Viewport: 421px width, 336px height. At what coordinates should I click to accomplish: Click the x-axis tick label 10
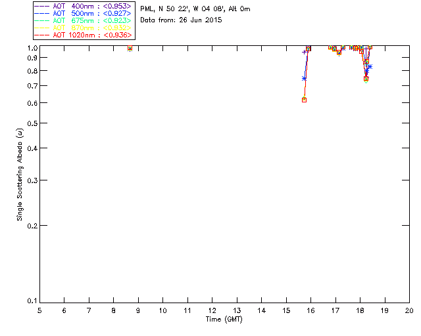pyautogui.click(x=162, y=310)
